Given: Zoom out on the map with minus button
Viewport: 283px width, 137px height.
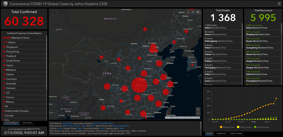Looking at the screenshot, I should pyautogui.click(x=198, y=113).
